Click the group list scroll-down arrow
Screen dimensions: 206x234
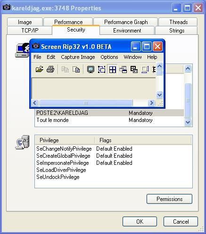[x=188, y=122]
